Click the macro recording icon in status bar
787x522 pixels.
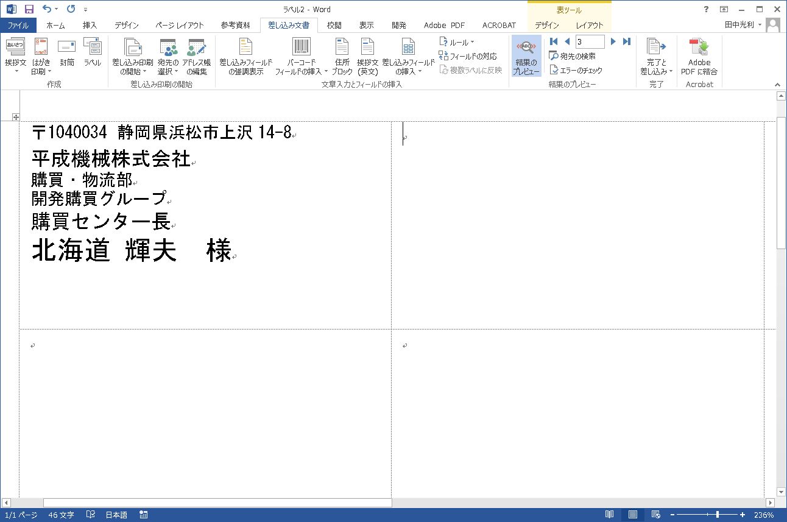click(143, 515)
